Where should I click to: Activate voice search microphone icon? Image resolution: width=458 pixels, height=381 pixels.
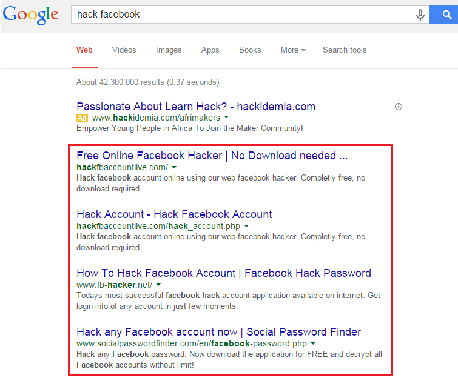(420, 15)
